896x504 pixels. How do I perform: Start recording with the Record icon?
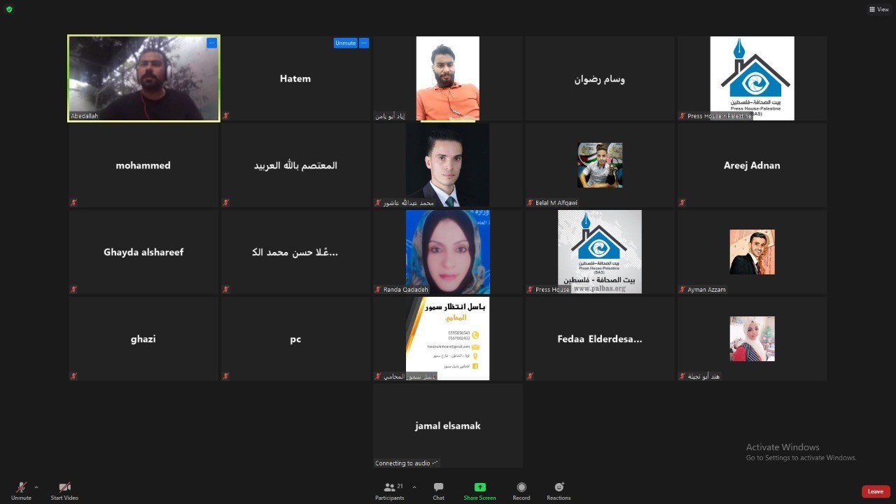click(521, 487)
